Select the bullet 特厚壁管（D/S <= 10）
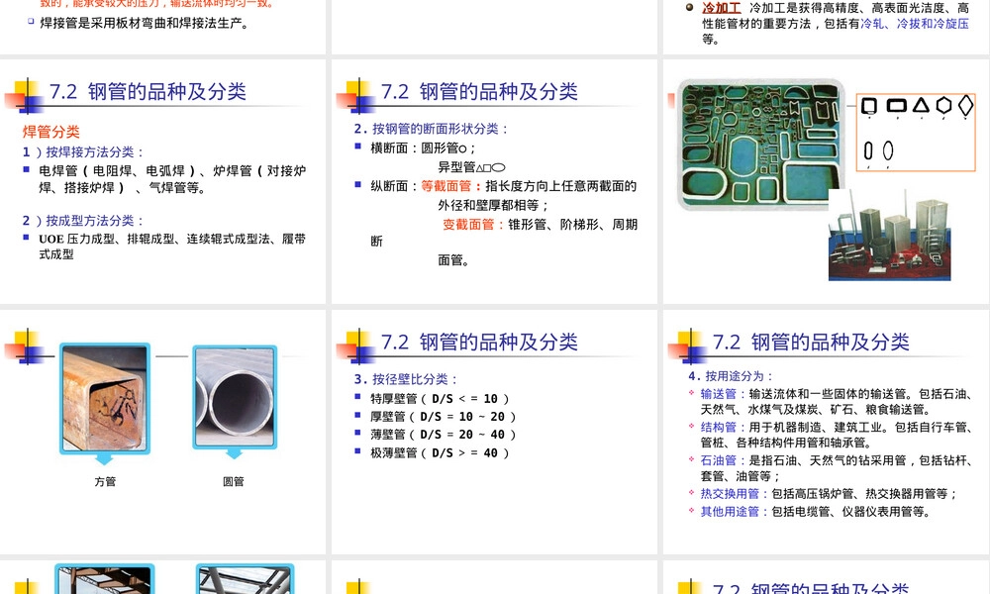The height and width of the screenshot is (594, 990). point(440,399)
